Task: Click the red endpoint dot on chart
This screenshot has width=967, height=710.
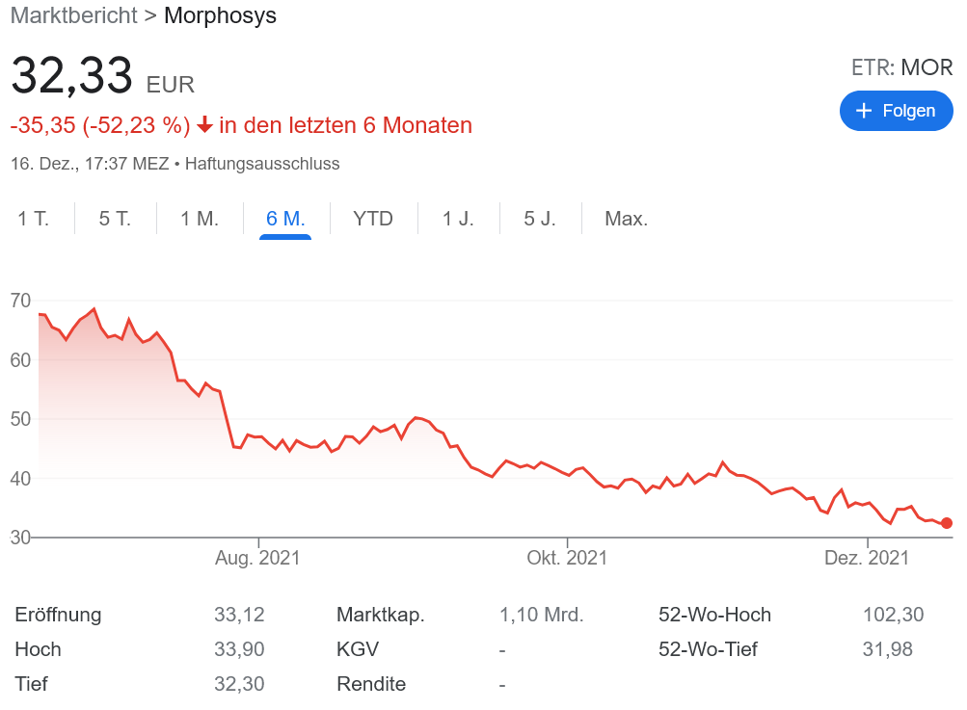Action: [x=947, y=523]
